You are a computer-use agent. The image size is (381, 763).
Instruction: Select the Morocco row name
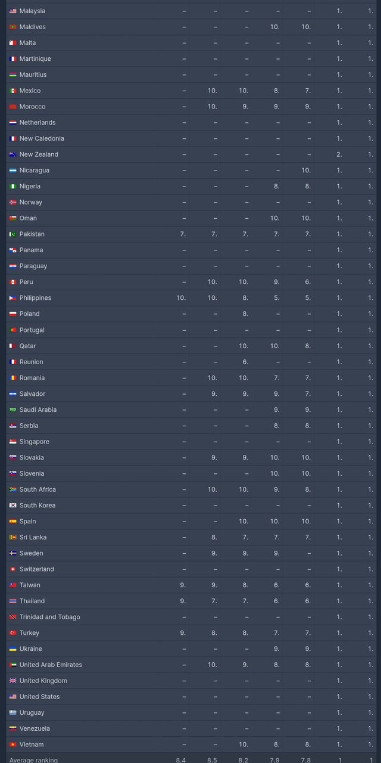[x=32, y=107]
